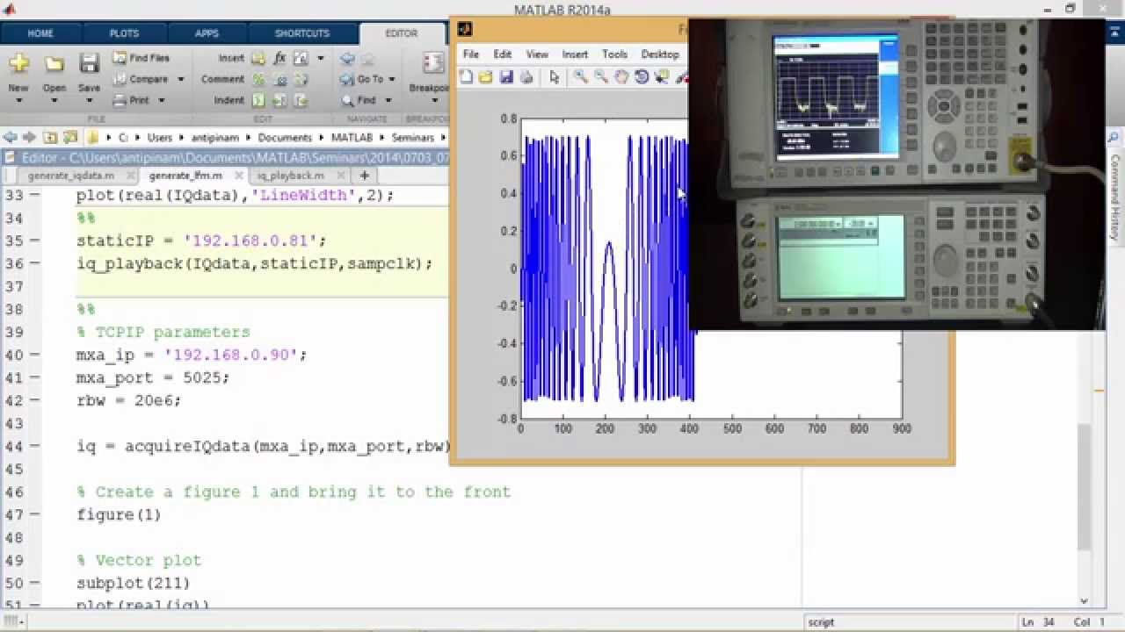Click the Comment percent icon
Screen dimensions: 1125x632
[x=258, y=79]
